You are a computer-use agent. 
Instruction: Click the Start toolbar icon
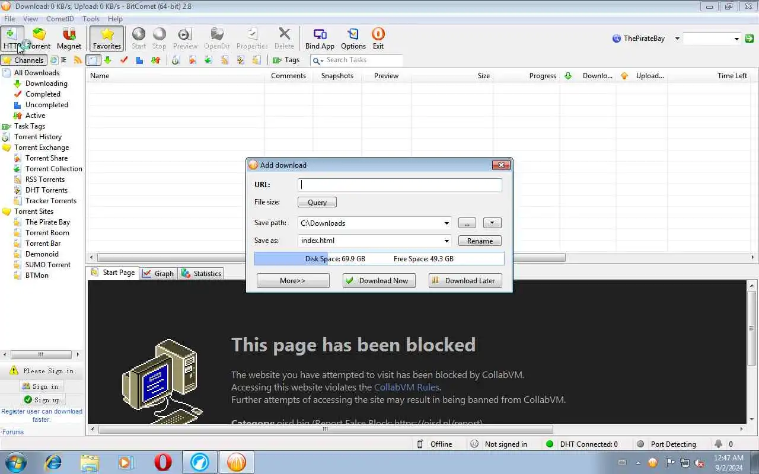point(139,39)
